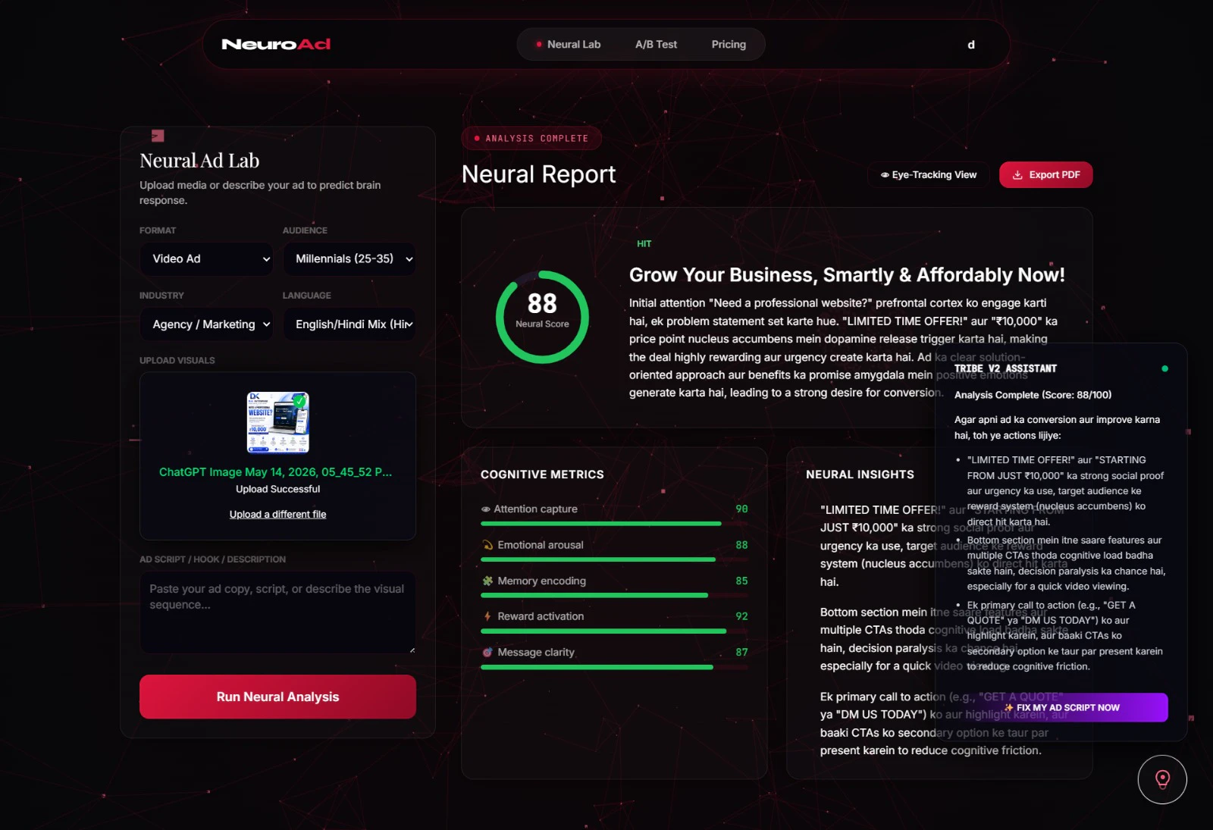Click the COGNITIVE METRICS heading
Screen dimensions: 1213x830
(542, 475)
